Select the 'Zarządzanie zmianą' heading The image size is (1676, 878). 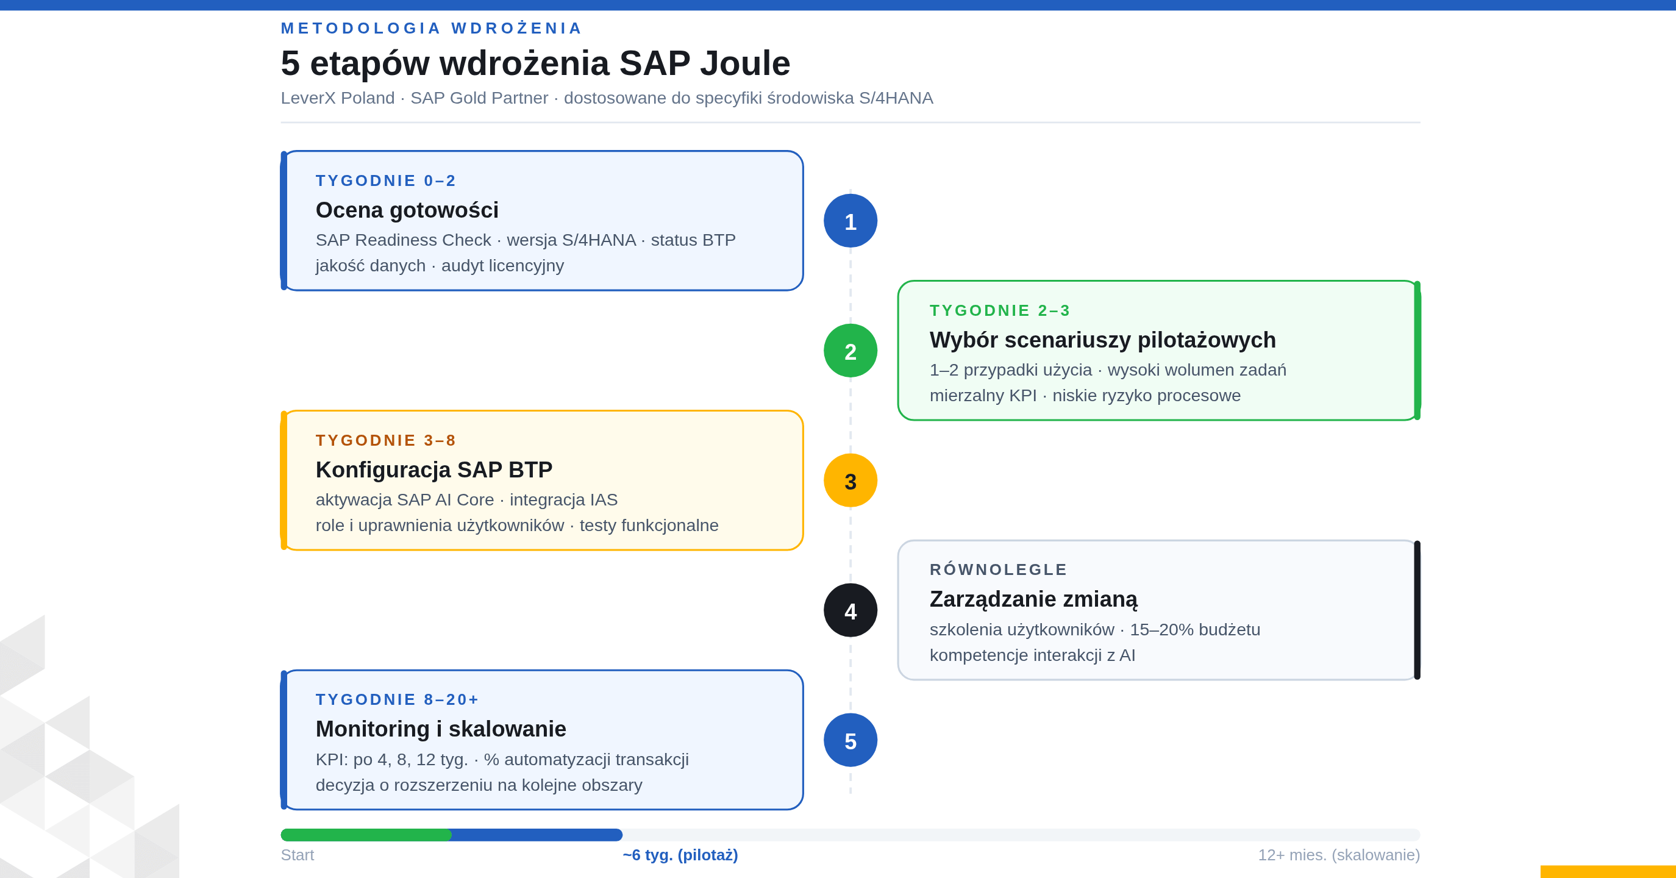coord(1033,599)
